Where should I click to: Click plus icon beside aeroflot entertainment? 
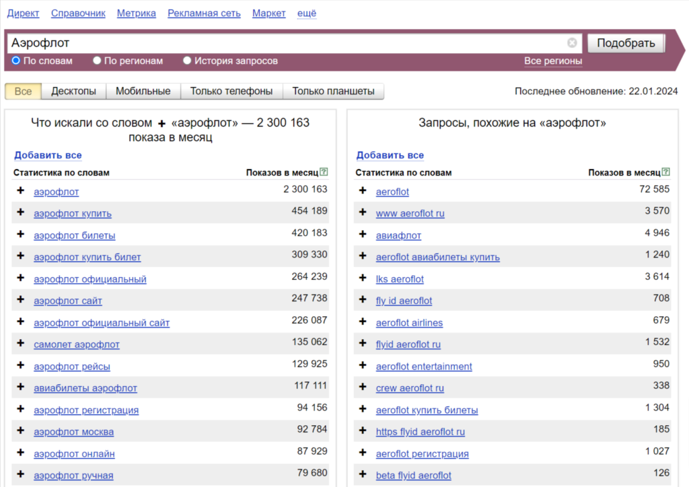tap(363, 365)
